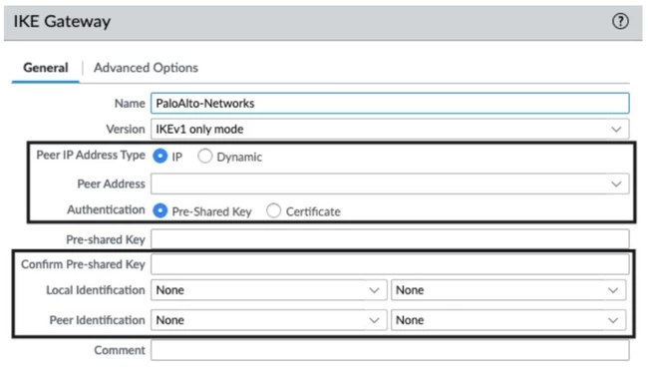
Task: Click the Comment input field
Action: point(390,350)
